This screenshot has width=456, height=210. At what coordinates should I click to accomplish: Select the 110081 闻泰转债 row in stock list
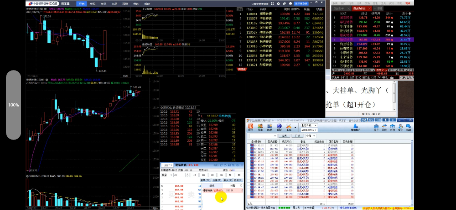coord(280,14)
